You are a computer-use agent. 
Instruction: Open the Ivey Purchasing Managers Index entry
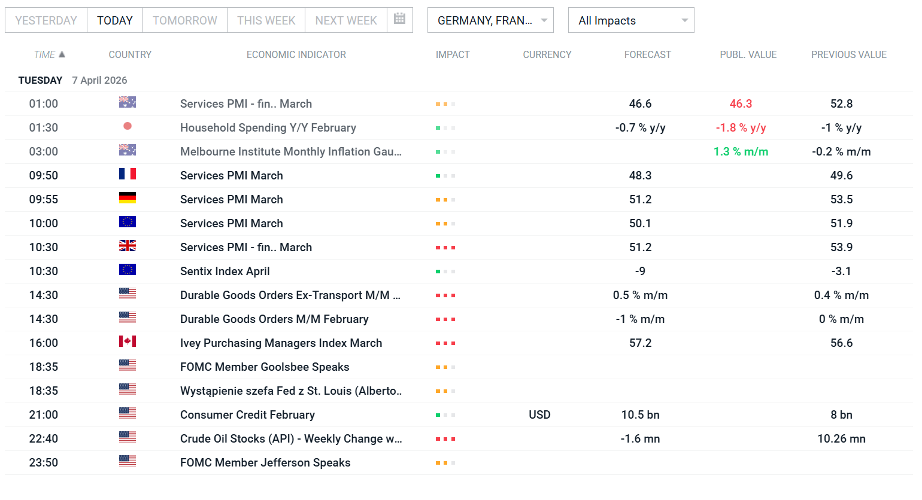[x=281, y=343]
